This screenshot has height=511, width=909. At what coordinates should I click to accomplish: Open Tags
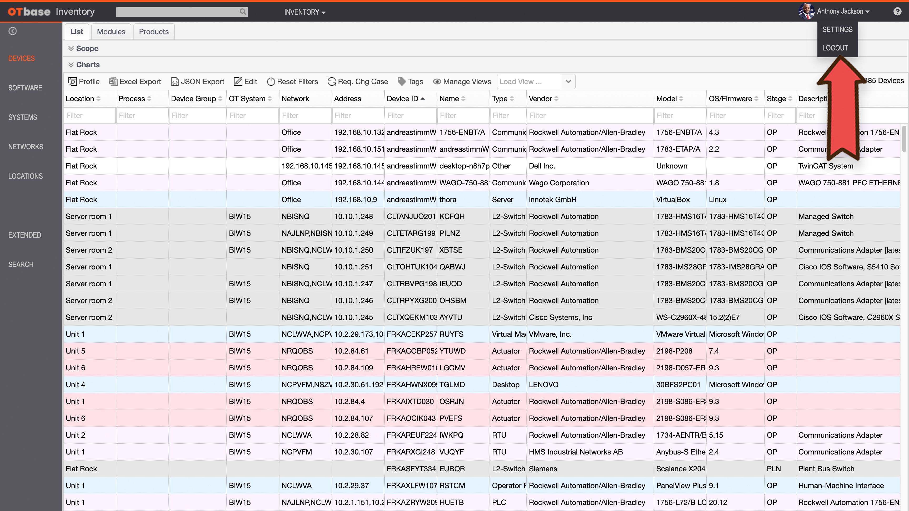[x=410, y=81]
